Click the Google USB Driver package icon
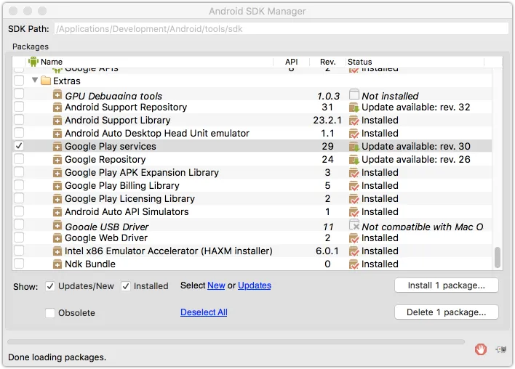 (x=57, y=225)
